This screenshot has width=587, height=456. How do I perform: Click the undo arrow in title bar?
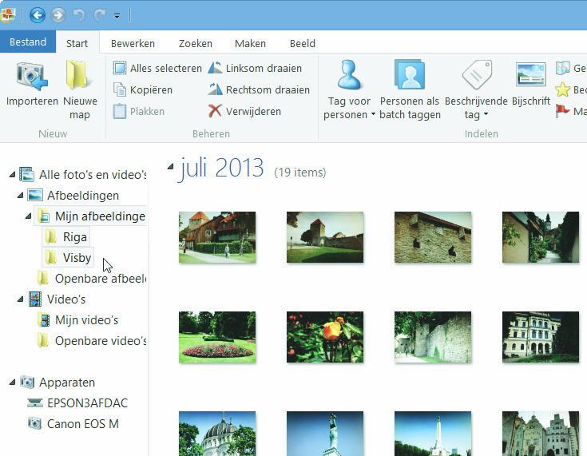pyautogui.click(x=79, y=15)
